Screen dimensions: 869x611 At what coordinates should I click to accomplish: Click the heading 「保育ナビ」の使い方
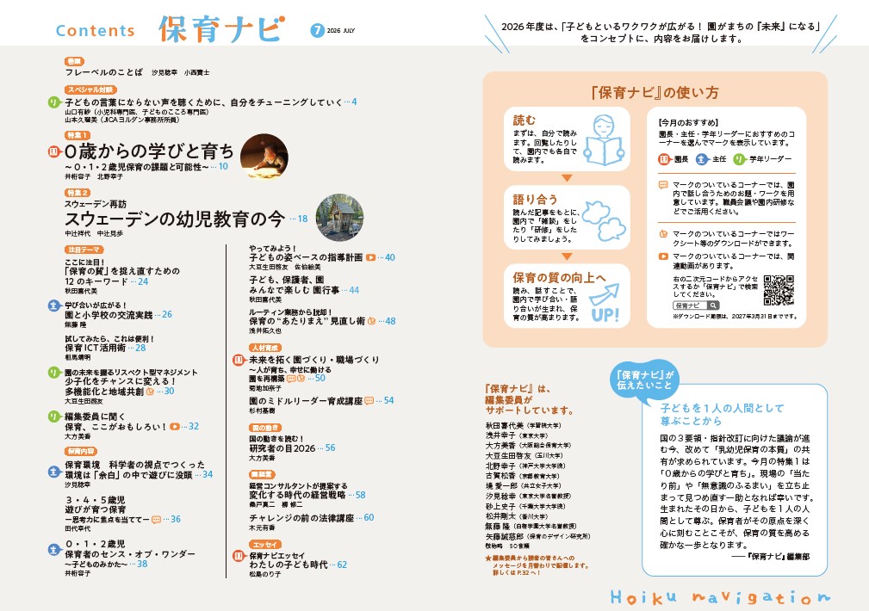655,92
